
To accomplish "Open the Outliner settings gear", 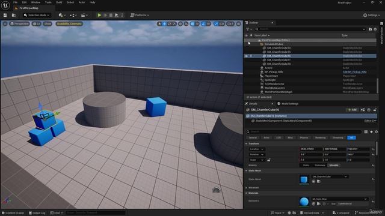I will (375, 29).
